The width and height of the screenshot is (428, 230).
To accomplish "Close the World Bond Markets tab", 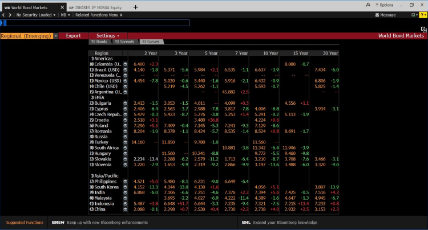I will (62, 7).
